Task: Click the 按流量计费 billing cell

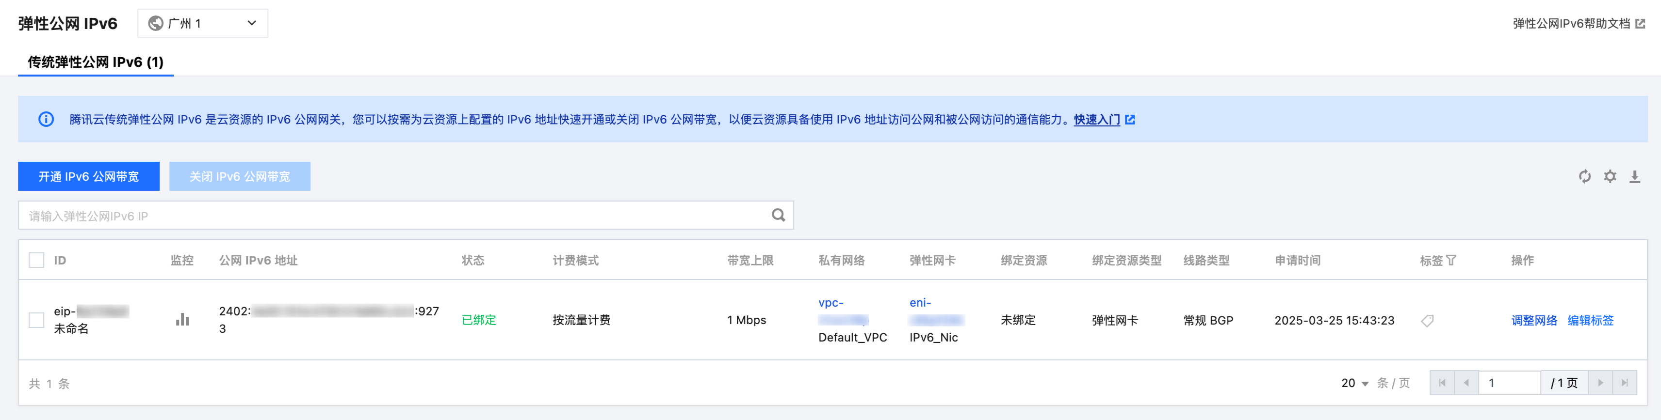Action: click(581, 320)
